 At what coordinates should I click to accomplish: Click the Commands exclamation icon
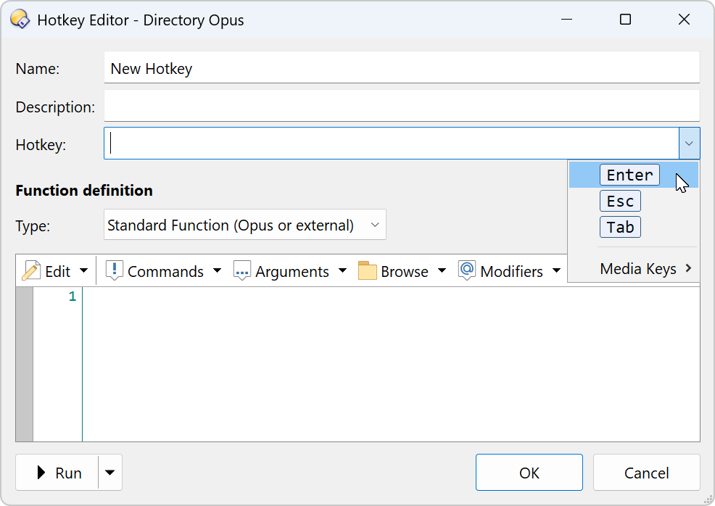115,270
